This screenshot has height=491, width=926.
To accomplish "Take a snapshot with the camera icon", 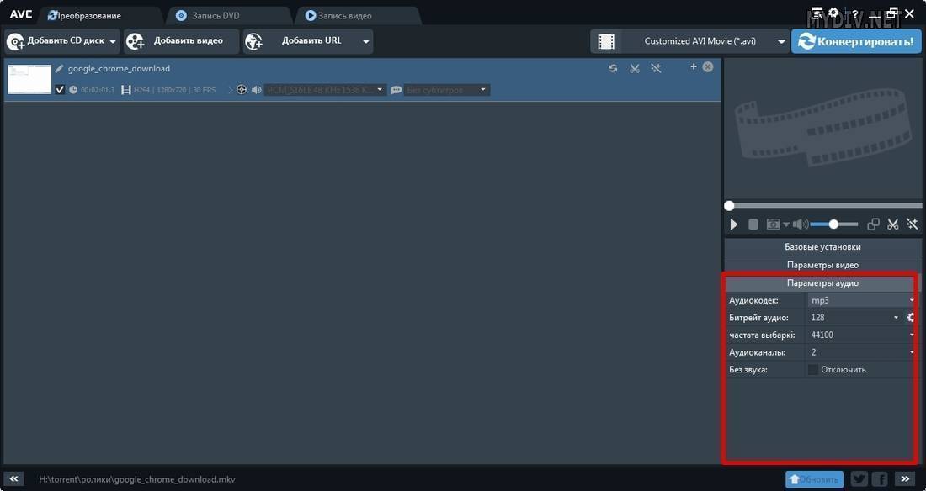I will click(773, 224).
